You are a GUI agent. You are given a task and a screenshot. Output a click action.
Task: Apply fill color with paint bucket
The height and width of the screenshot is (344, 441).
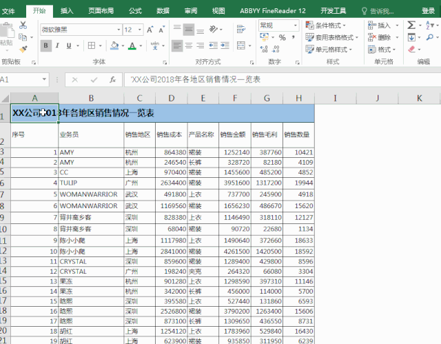pyautogui.click(x=114, y=45)
